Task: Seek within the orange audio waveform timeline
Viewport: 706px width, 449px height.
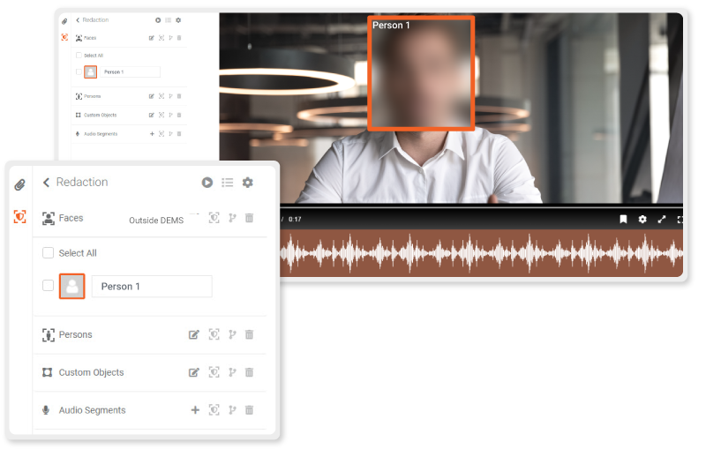Action: coord(481,253)
